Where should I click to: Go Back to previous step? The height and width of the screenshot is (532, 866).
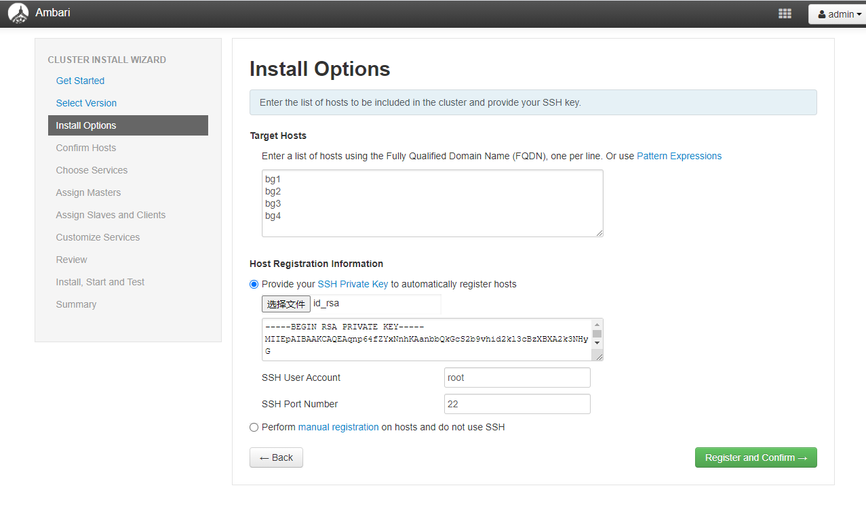(276, 457)
